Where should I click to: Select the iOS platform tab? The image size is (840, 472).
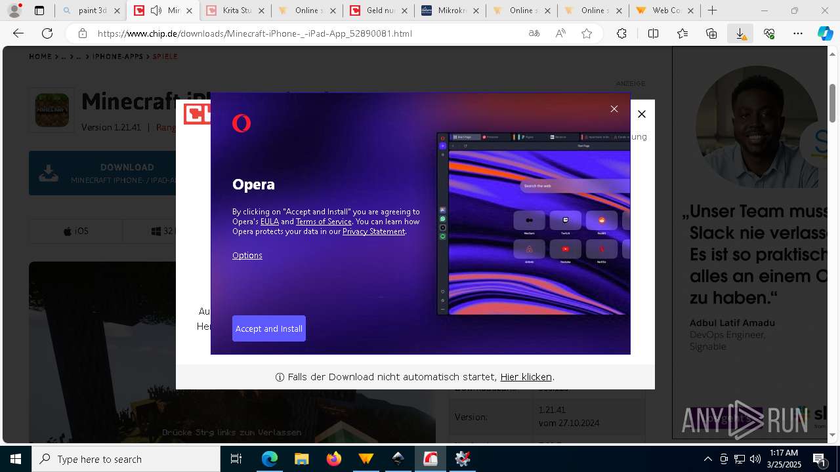(x=76, y=231)
